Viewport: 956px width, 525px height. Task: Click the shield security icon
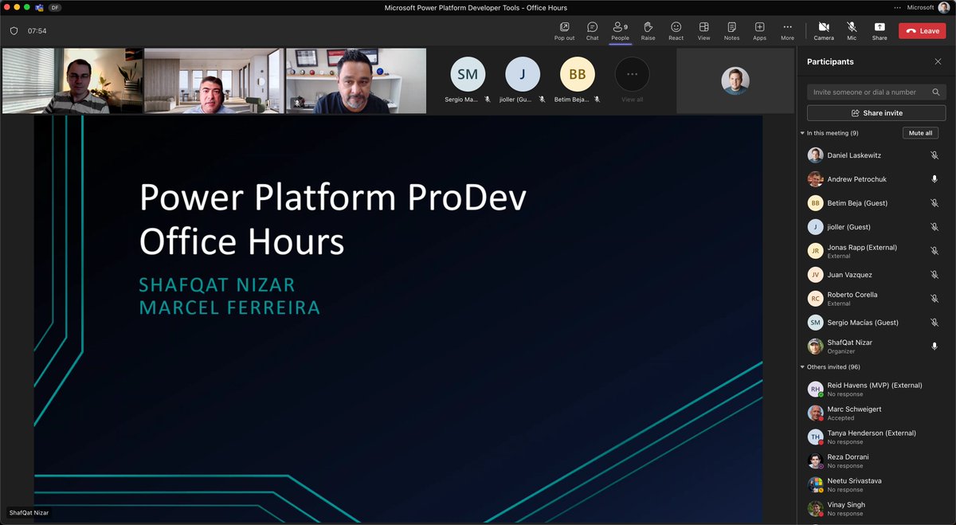(x=14, y=31)
